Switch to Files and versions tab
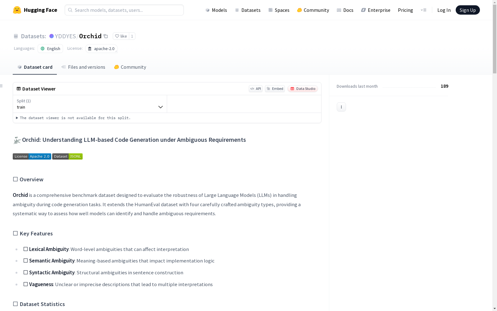 click(x=83, y=67)
